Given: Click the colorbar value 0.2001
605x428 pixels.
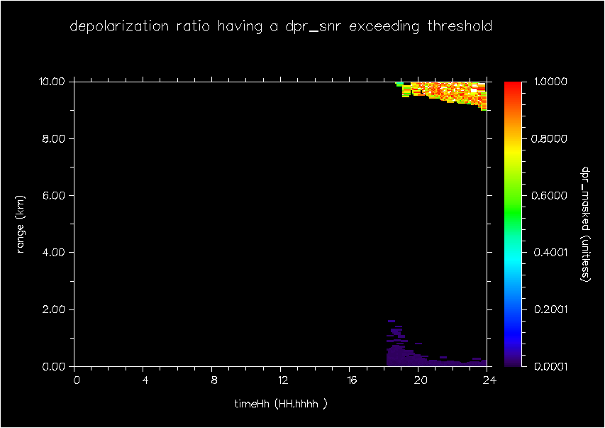Looking at the screenshot, I should pos(550,309).
